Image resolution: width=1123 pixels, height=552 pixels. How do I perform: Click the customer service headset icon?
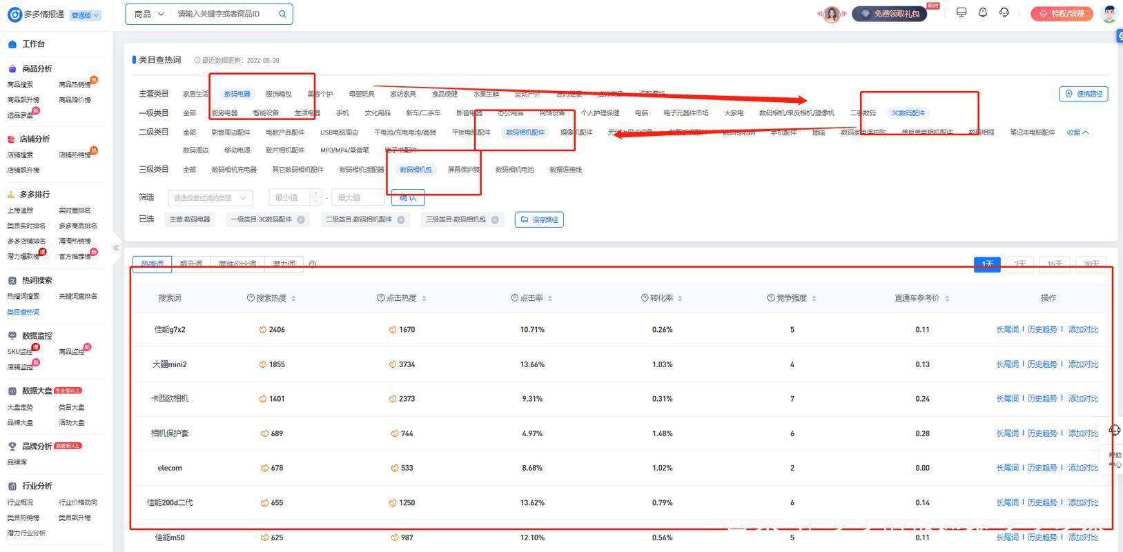[x=1004, y=13]
